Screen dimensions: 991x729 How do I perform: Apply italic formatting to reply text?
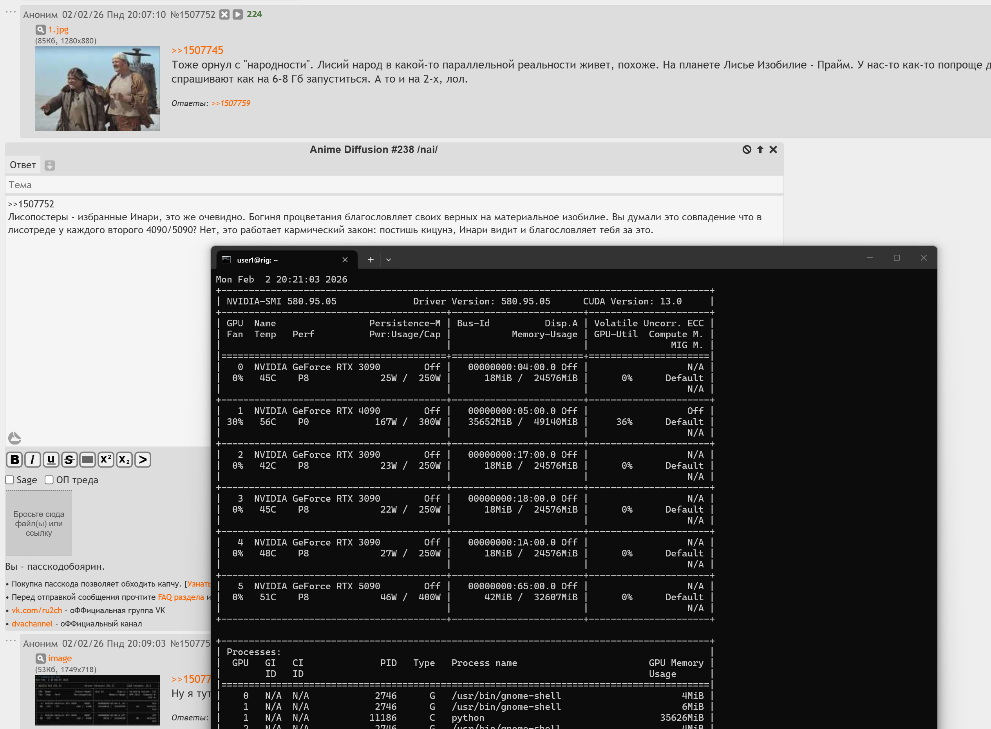coord(33,460)
